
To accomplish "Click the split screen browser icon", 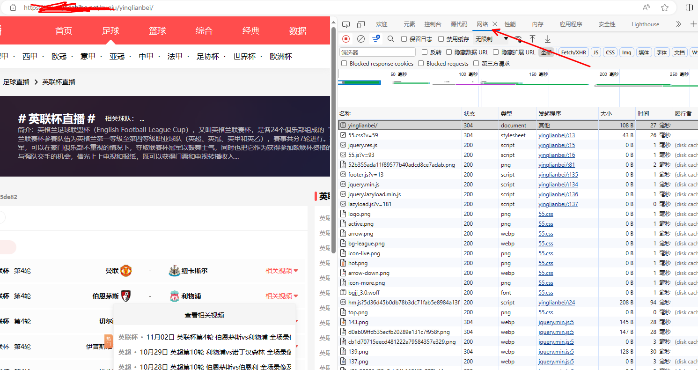I will 689,7.
